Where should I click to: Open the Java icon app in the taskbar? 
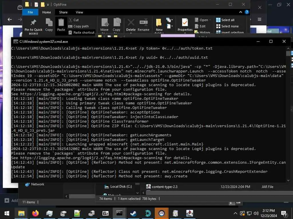click(189, 213)
